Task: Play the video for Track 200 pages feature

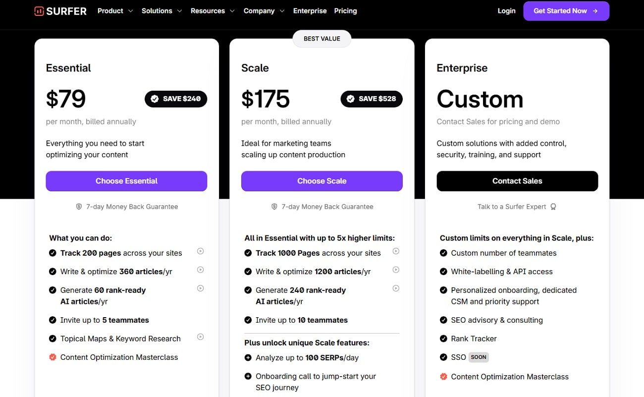Action: (200, 251)
